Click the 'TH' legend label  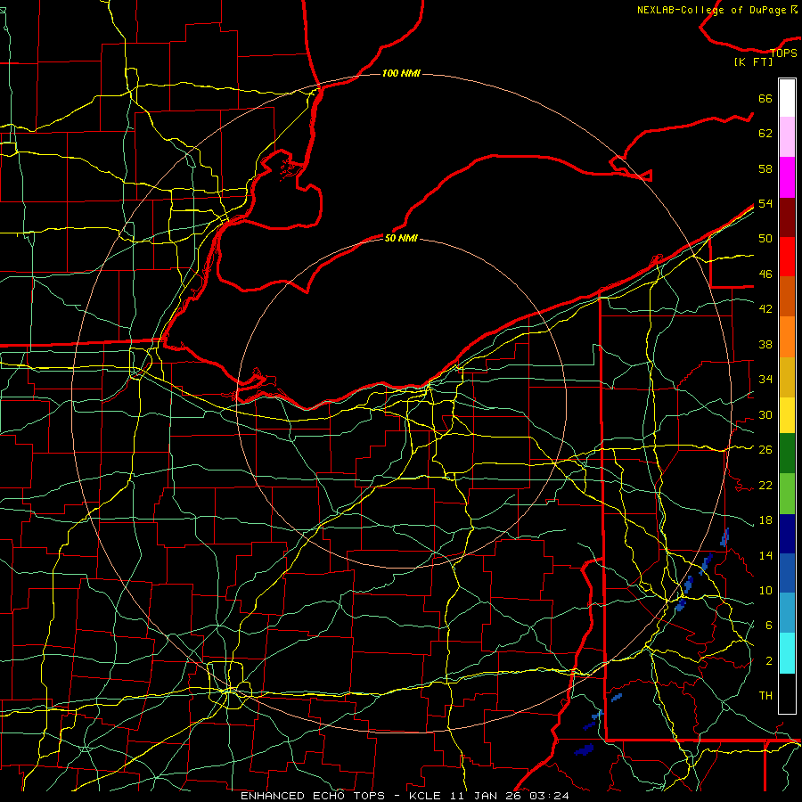tap(765, 696)
